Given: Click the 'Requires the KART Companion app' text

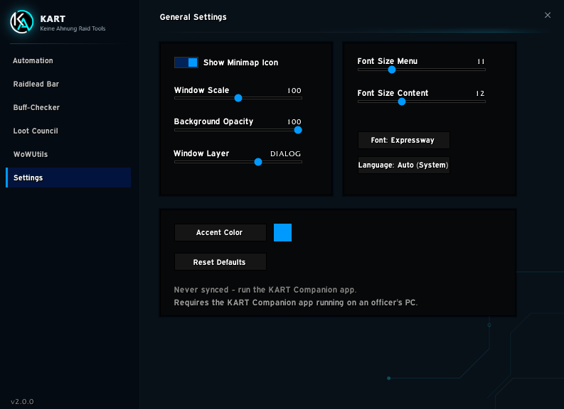Looking at the screenshot, I should coord(296,302).
